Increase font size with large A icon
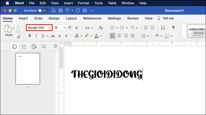206x115 pixels. (x=70, y=28)
